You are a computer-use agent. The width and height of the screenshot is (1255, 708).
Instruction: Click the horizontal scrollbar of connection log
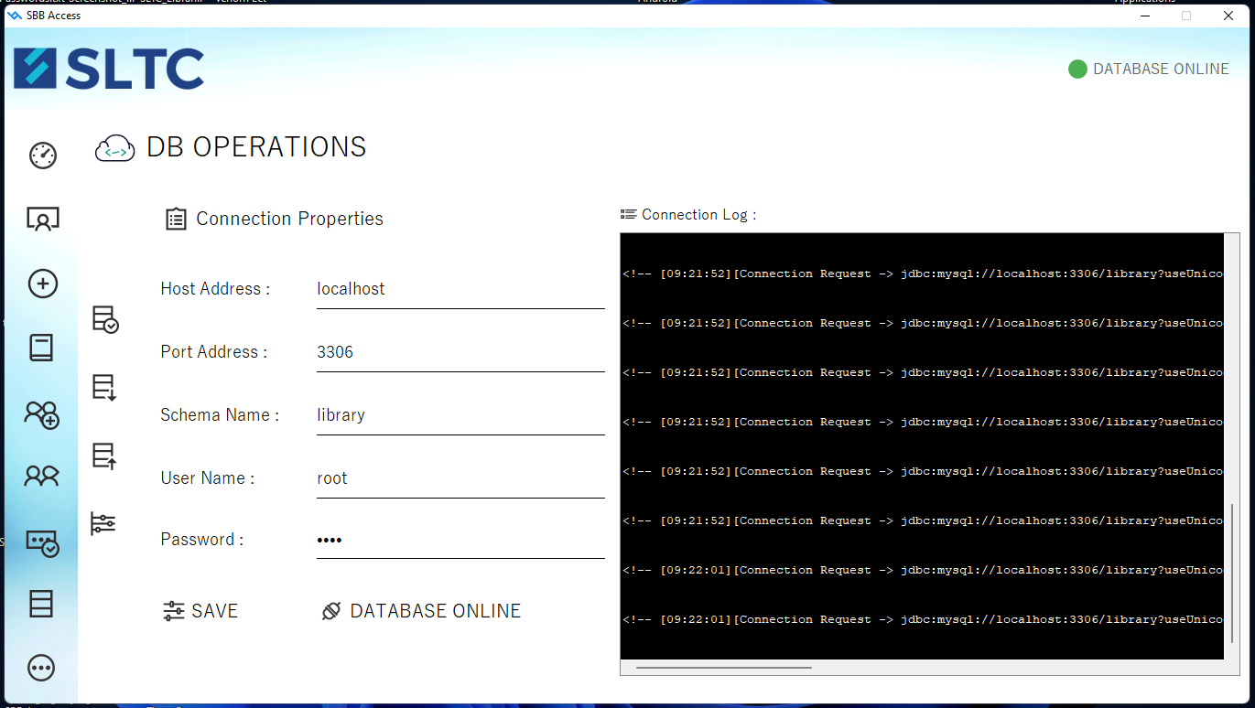coord(723,668)
